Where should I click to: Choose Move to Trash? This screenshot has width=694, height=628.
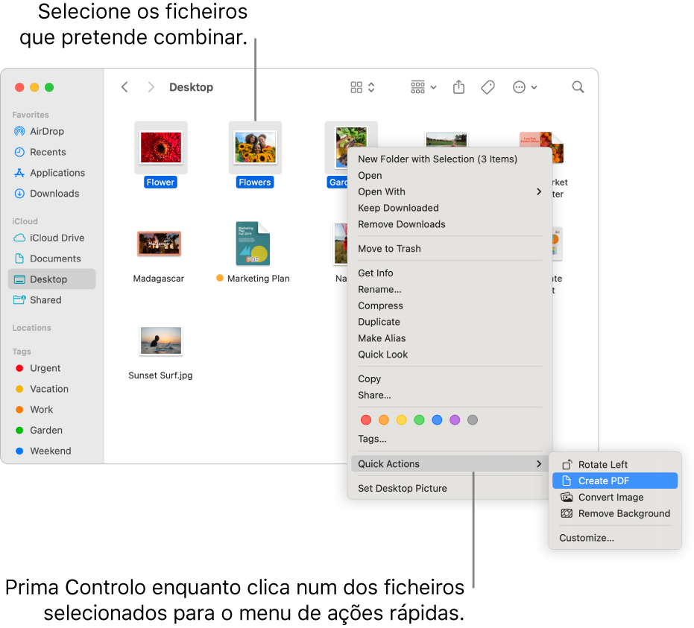449,249
